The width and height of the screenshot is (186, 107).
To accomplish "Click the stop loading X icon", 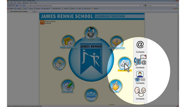I will [x=20, y=5].
